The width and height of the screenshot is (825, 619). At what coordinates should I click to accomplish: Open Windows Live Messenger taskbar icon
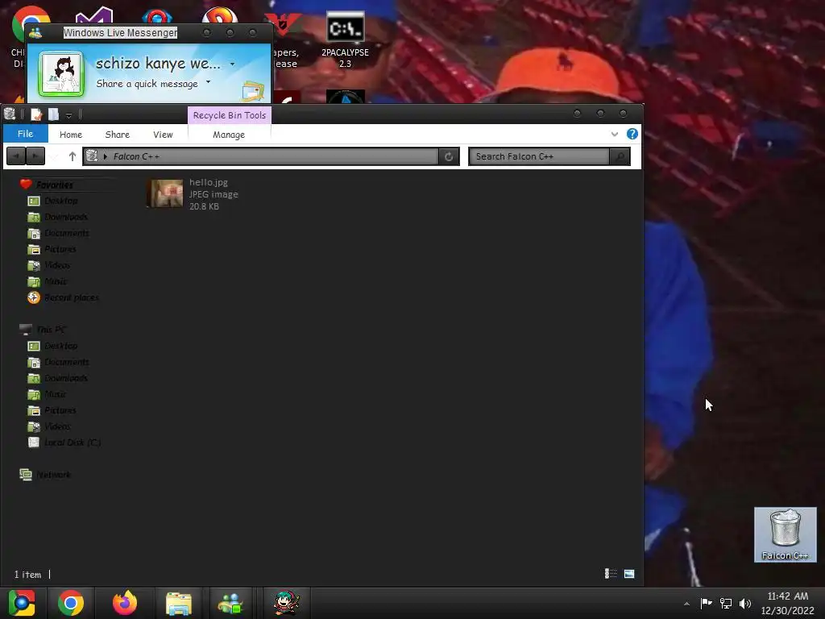pos(230,603)
